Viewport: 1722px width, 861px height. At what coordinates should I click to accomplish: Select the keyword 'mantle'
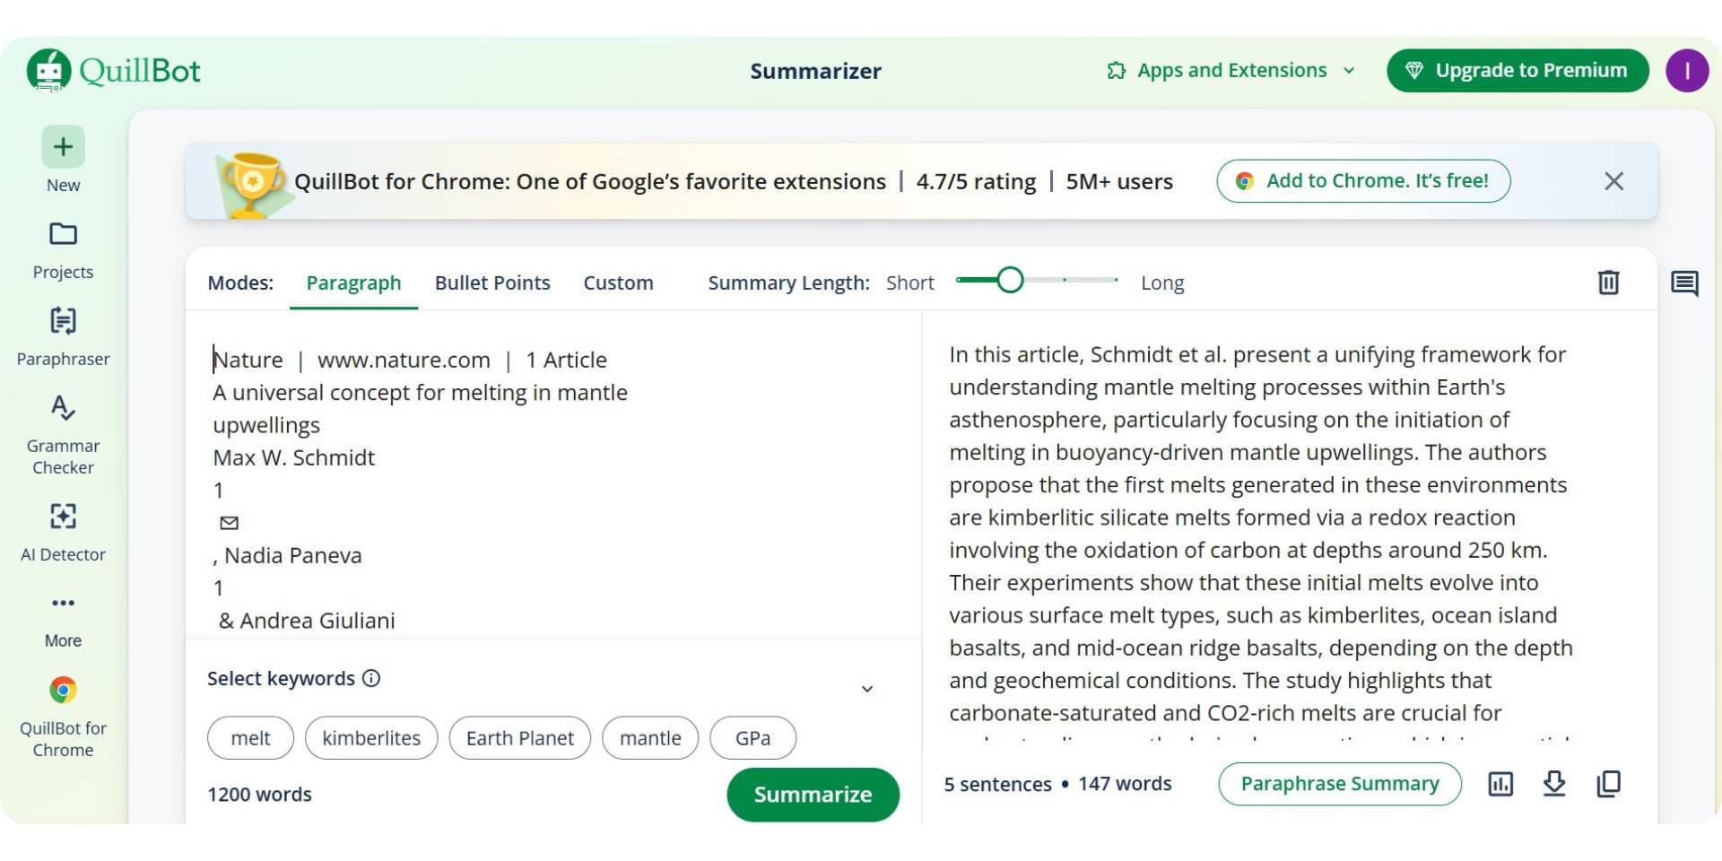pyautogui.click(x=649, y=737)
